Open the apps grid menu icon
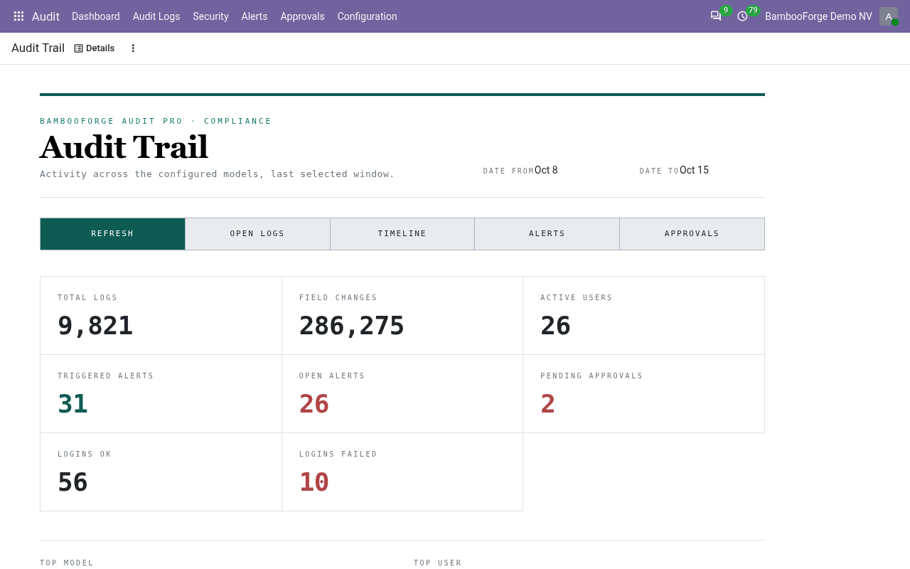The height and width of the screenshot is (569, 910). pos(18,16)
